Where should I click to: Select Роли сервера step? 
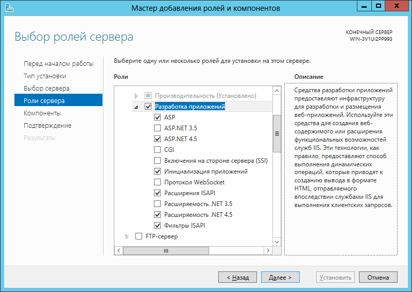click(x=58, y=100)
